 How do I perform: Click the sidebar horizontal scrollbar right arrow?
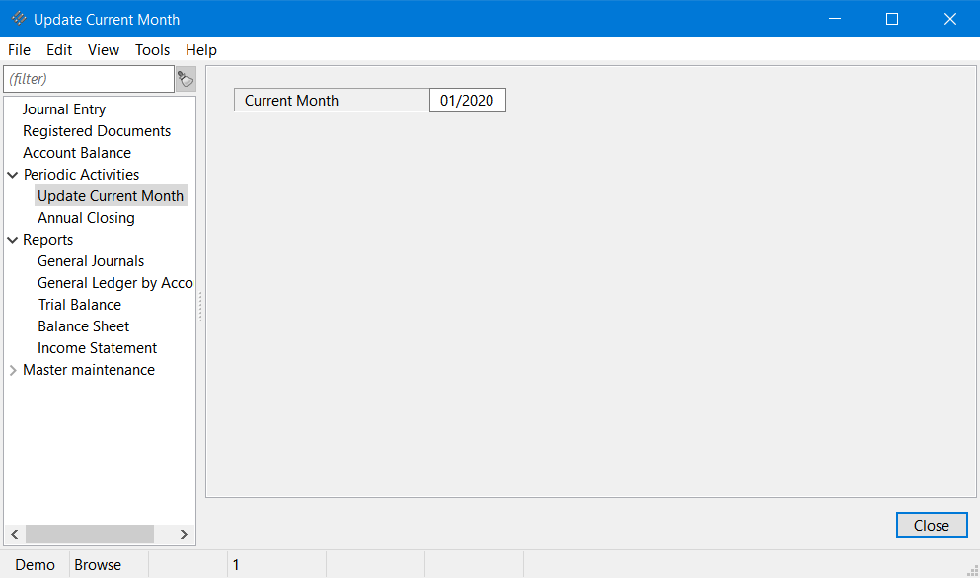(184, 534)
